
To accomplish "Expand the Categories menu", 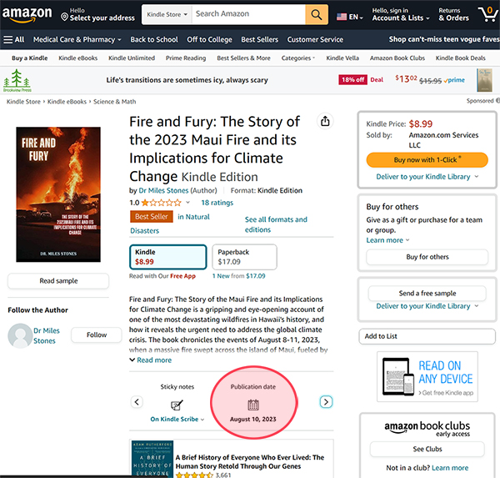I will [x=298, y=58].
